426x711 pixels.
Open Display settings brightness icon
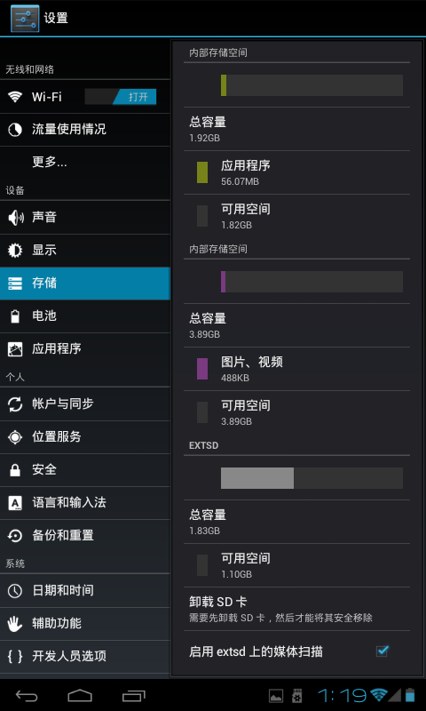pos(15,251)
